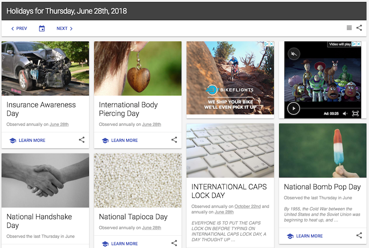Toggle the video ad volume speaker icon
Image resolution: width=369 pixels, height=248 pixels.
tap(345, 114)
